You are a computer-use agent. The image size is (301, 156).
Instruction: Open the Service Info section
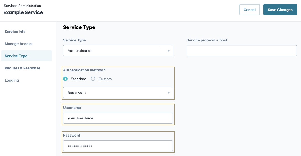point(15,32)
